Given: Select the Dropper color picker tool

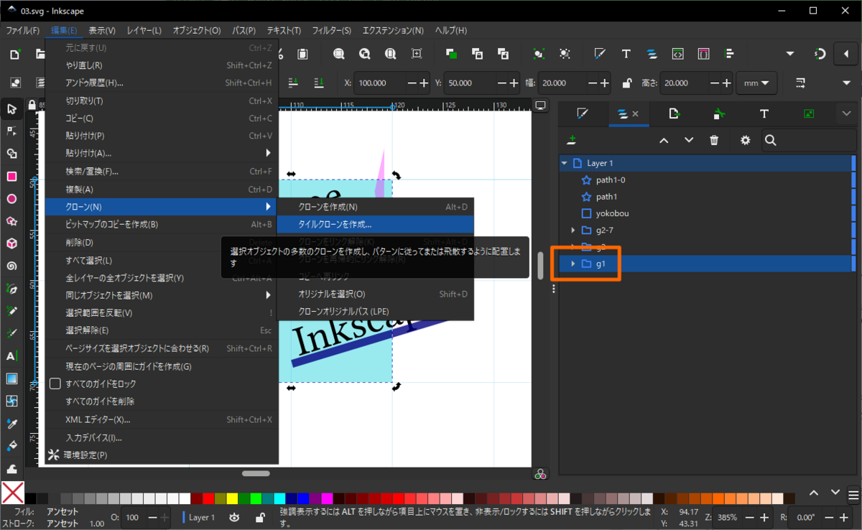Looking at the screenshot, I should coord(11,423).
